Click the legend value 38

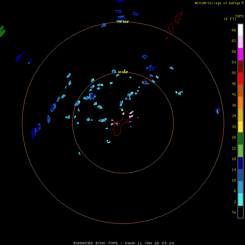click(234, 105)
